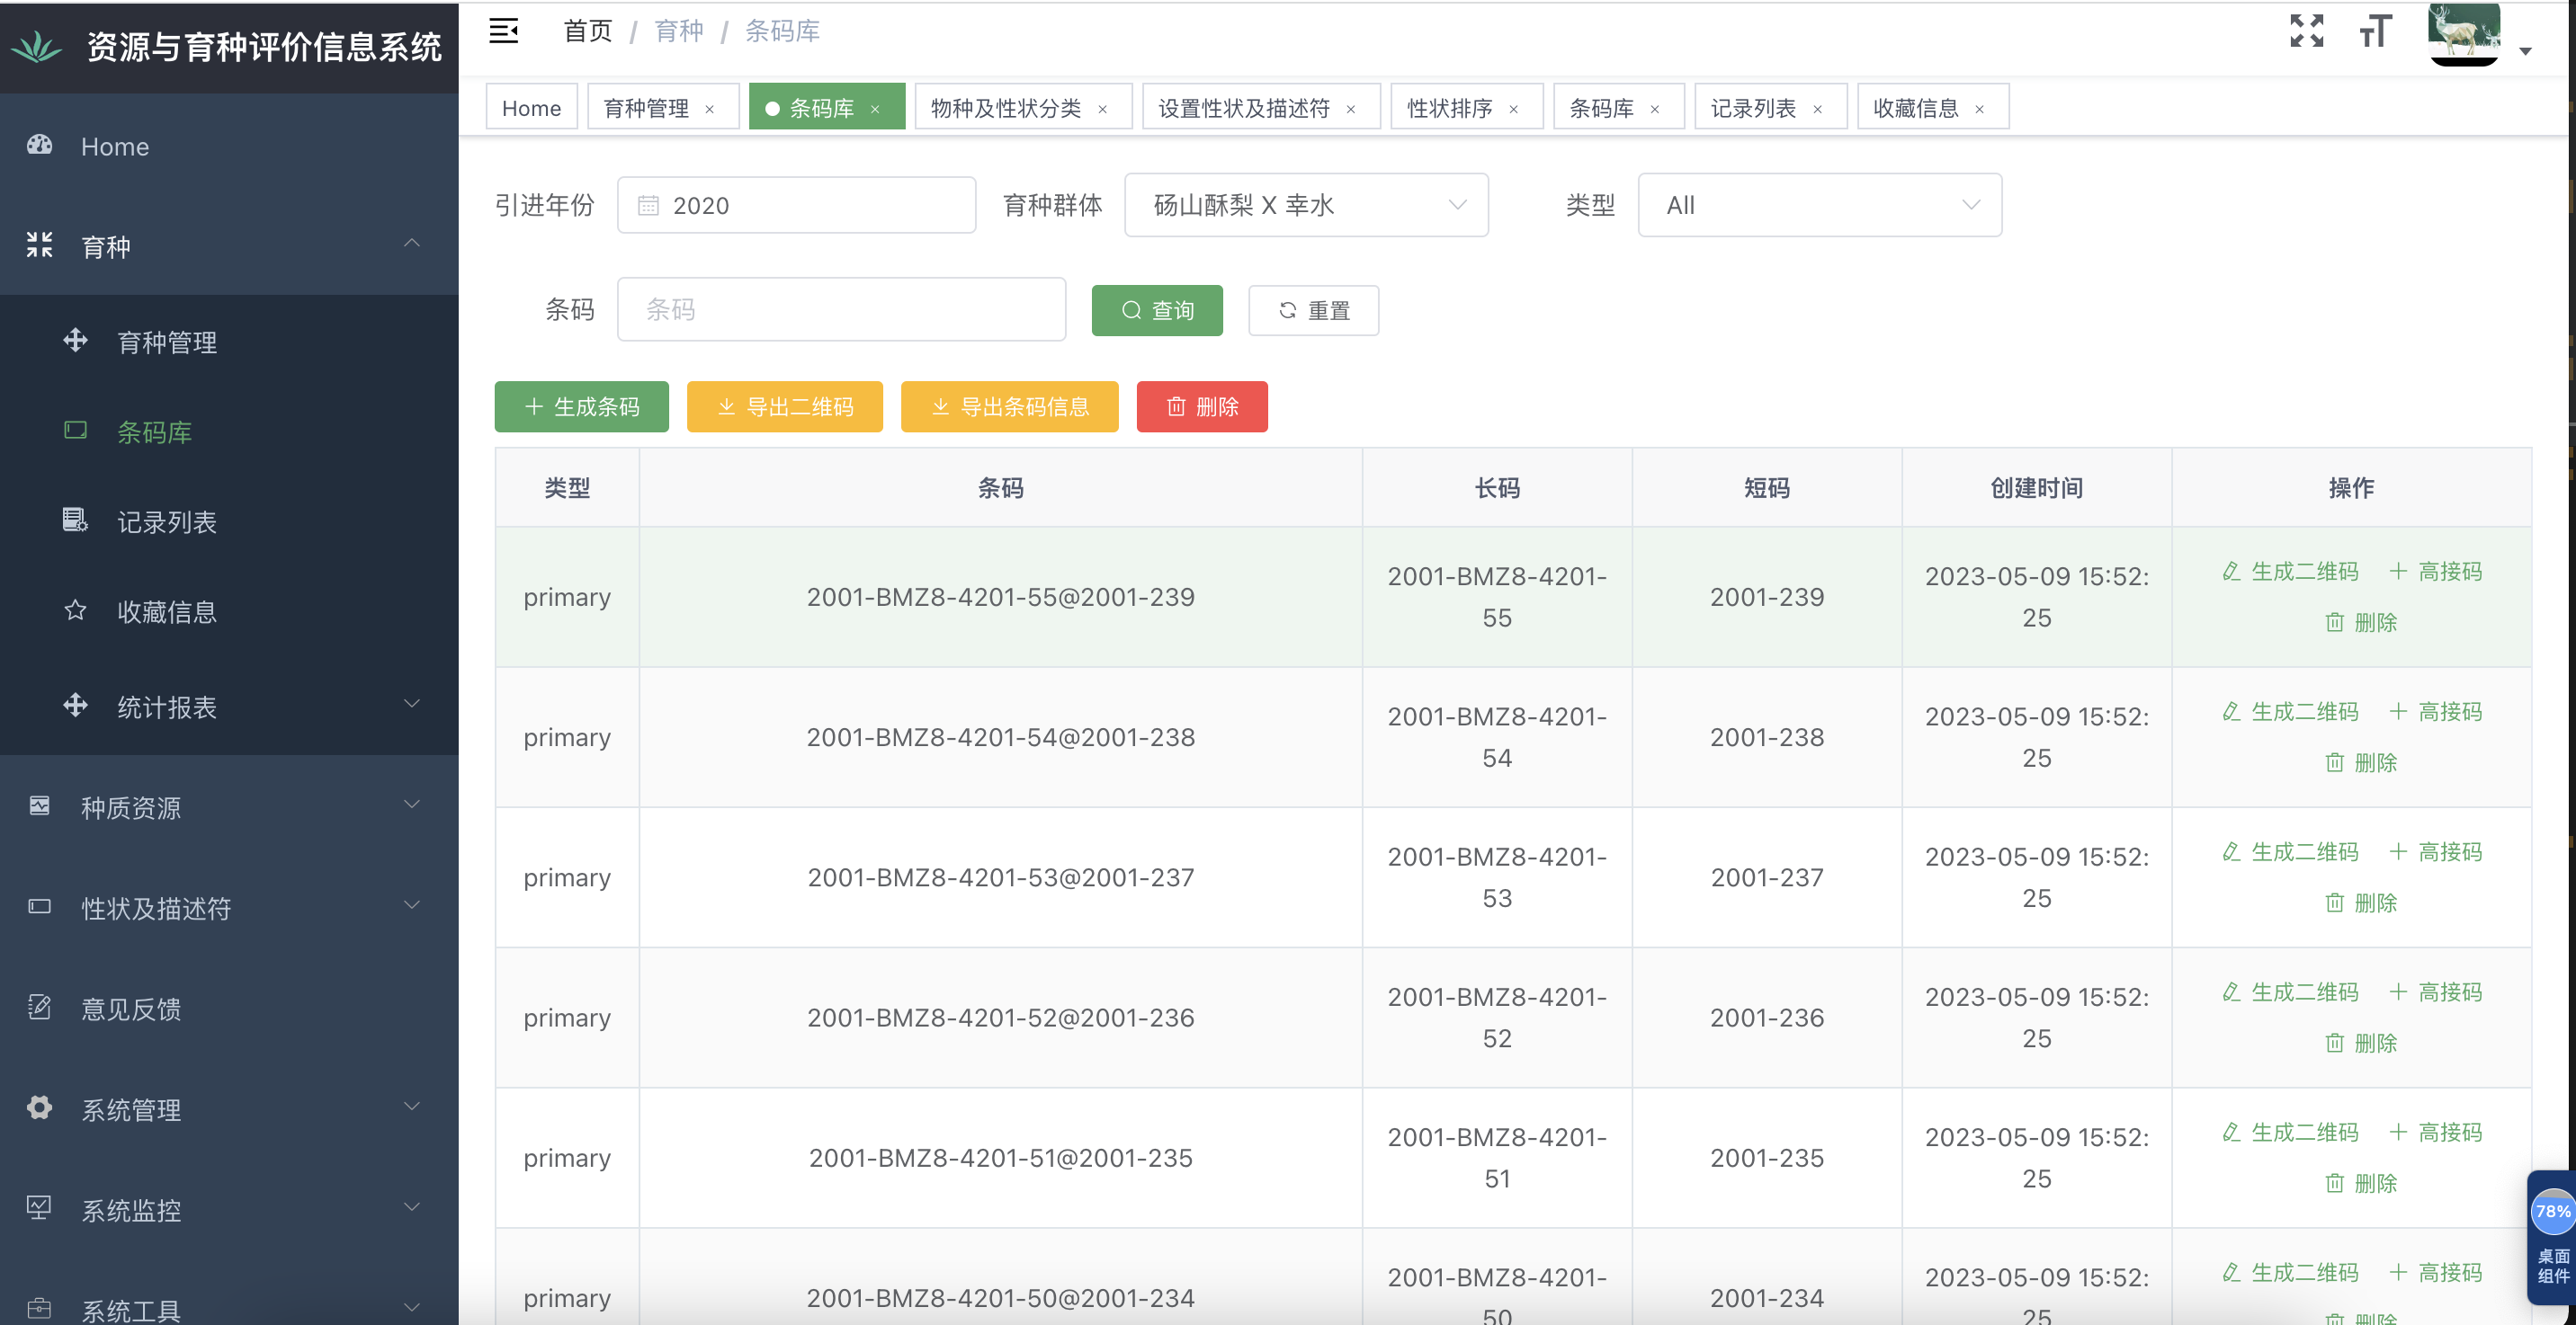Viewport: 2576px width, 1325px height.
Task: Expand the 系统管理 sidebar menu
Action: pos(229,1109)
